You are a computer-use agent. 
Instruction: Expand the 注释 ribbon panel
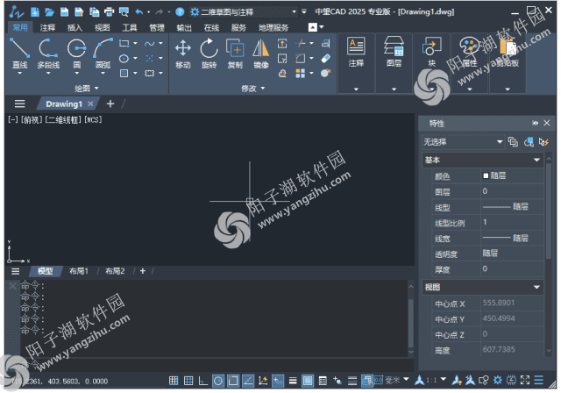pyautogui.click(x=356, y=89)
